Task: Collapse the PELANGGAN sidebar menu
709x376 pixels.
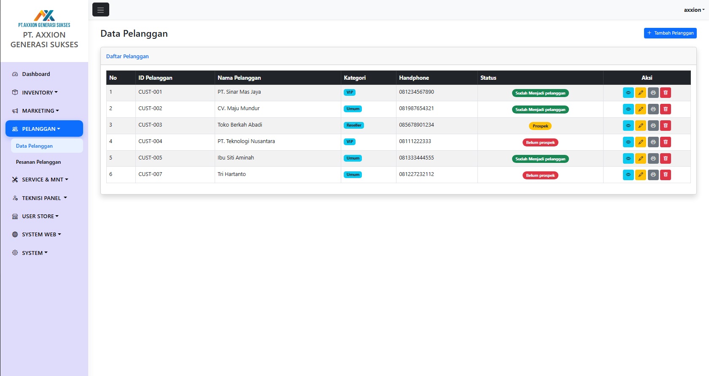Action: point(44,129)
